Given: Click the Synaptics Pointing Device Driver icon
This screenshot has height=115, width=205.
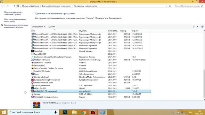Looking at the screenshot, I should 33,80.
